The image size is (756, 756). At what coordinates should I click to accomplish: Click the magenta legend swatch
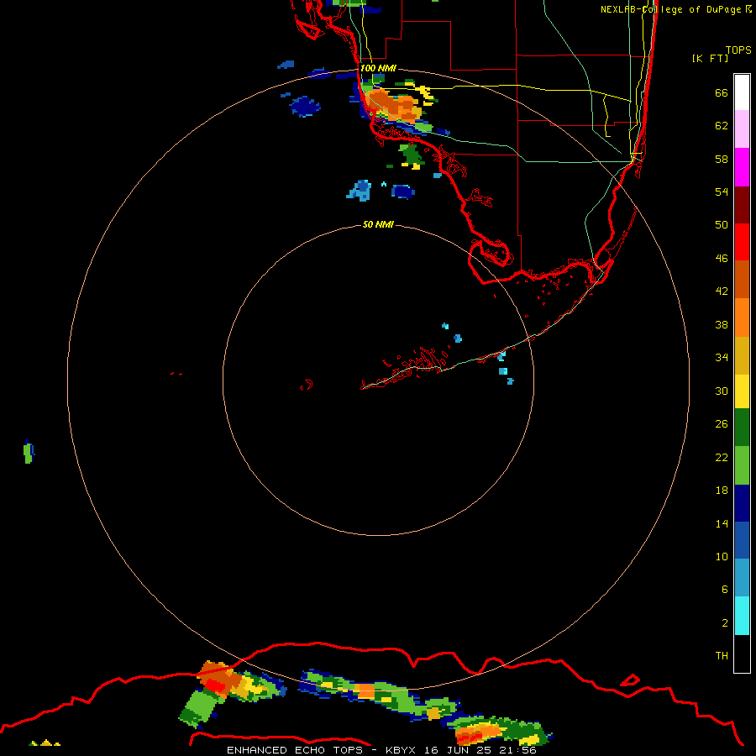pyautogui.click(x=742, y=167)
